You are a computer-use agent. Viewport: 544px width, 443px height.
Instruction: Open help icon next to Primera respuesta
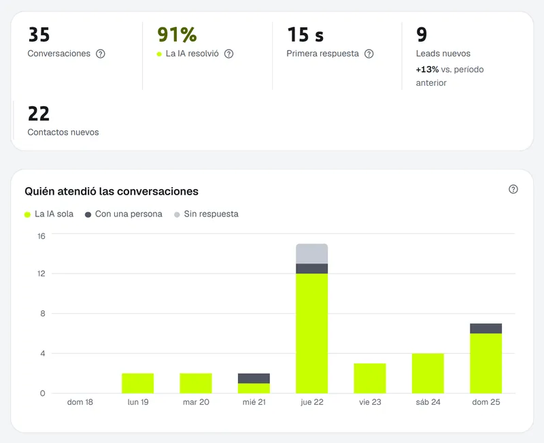point(369,54)
